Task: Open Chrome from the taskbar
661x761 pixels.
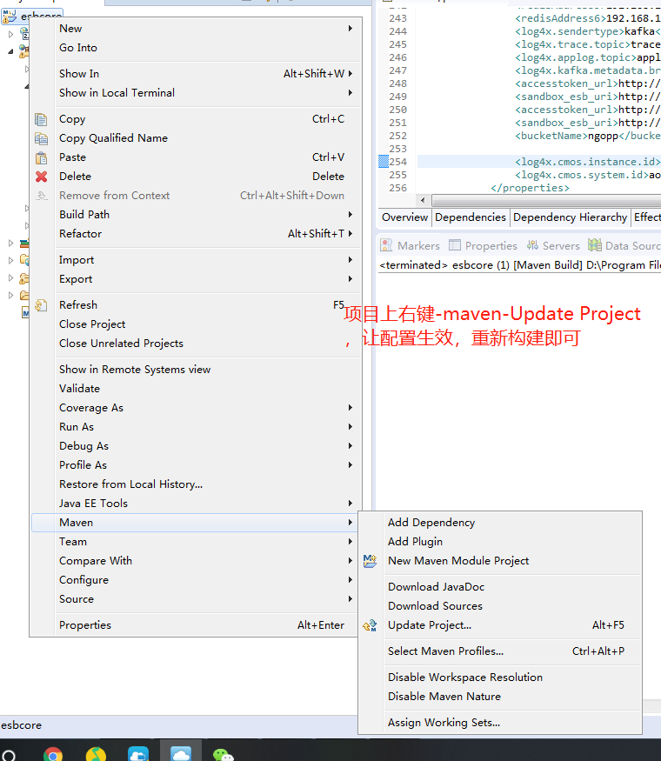Action: coord(53,754)
